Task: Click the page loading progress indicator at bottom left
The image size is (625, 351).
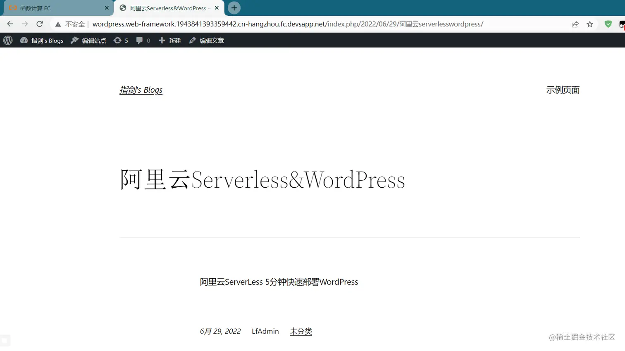Action: [6, 340]
